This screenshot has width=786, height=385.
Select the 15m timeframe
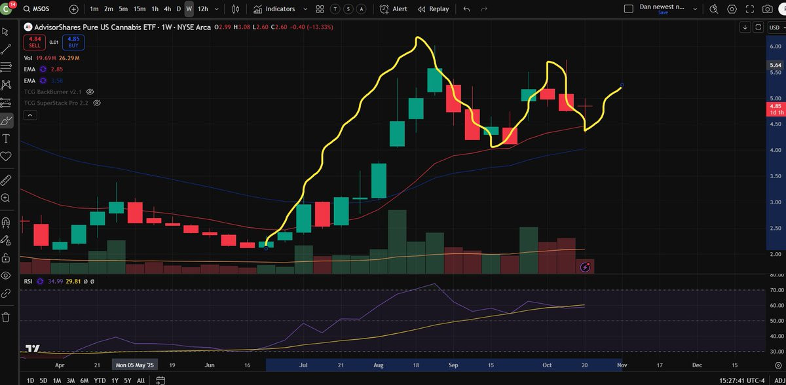click(x=140, y=9)
